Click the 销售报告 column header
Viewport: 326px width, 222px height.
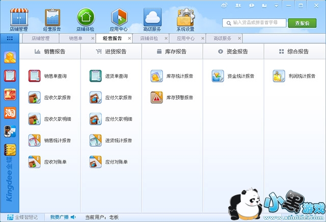50,51
